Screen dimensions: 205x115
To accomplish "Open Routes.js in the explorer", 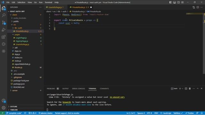I will [x=18, y=67].
